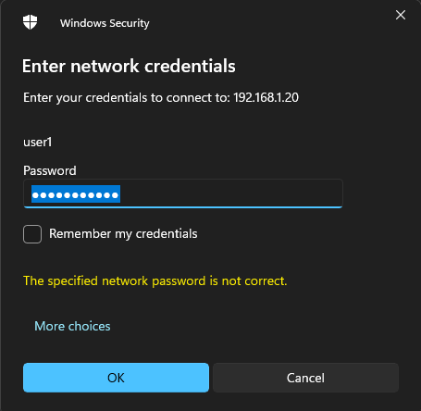Dismiss the dialog using Cancel
The width and height of the screenshot is (421, 411).
pos(305,378)
